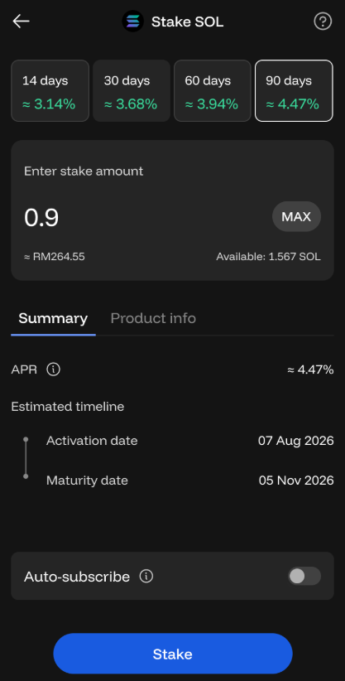Select the 14 days staking term
Screen dimensions: 345x681
click(x=50, y=91)
